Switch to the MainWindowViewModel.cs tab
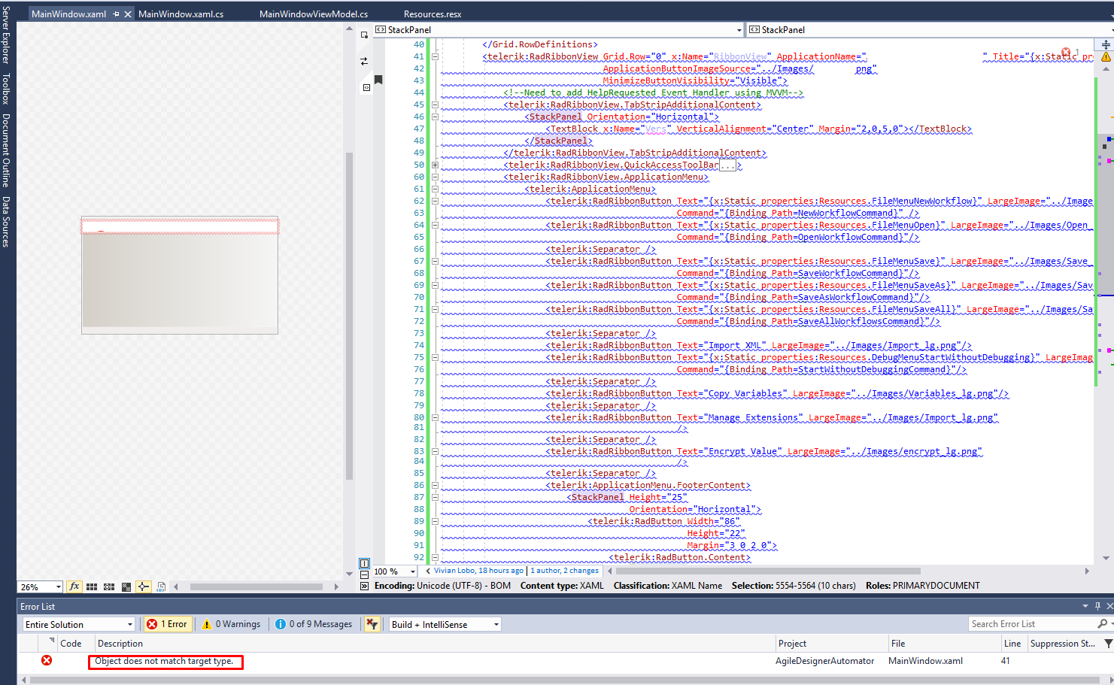This screenshot has height=685, width=1114. 314,14
